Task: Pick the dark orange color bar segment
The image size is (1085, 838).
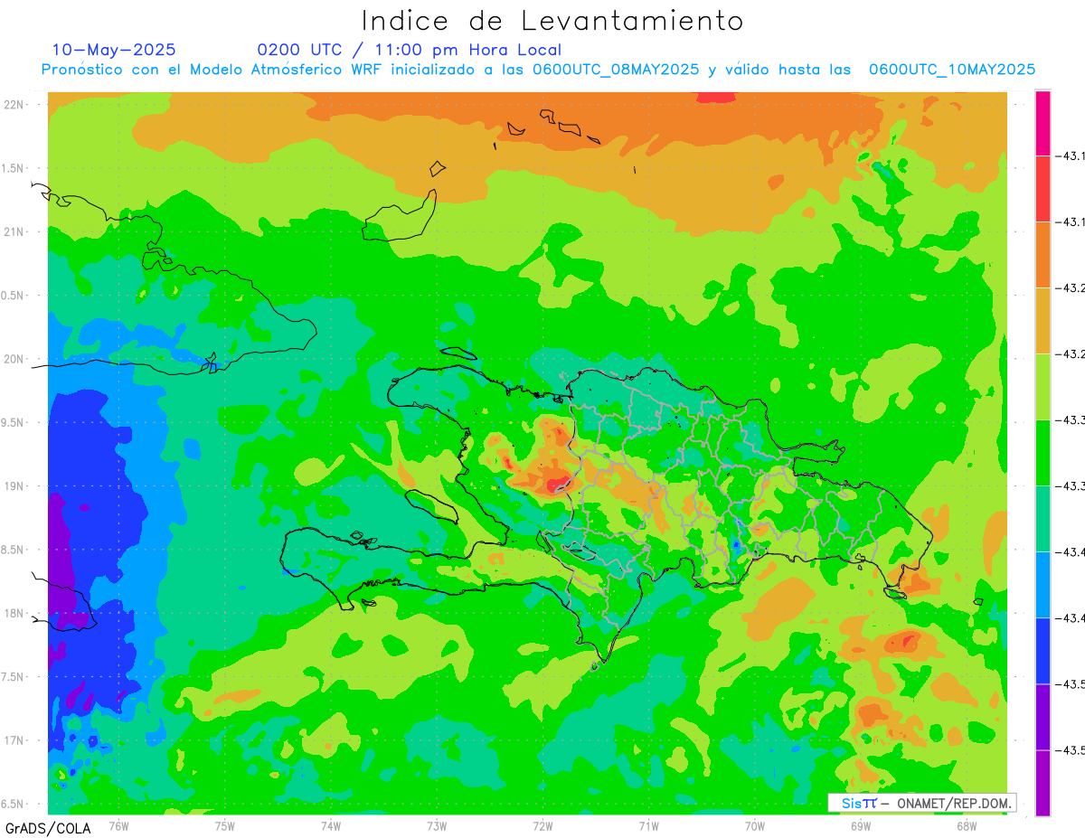Action: (x=1043, y=255)
